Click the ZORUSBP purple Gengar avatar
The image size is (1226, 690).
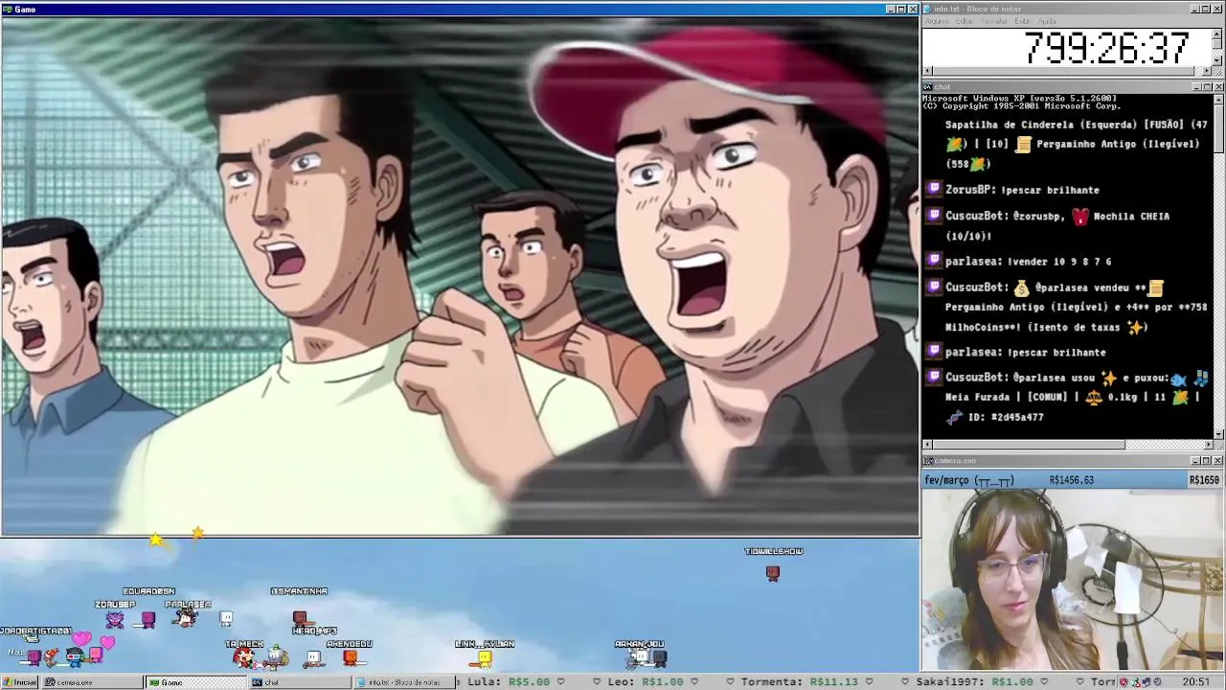tap(115, 619)
